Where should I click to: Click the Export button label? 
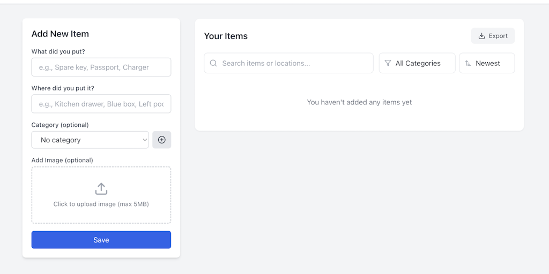(498, 36)
